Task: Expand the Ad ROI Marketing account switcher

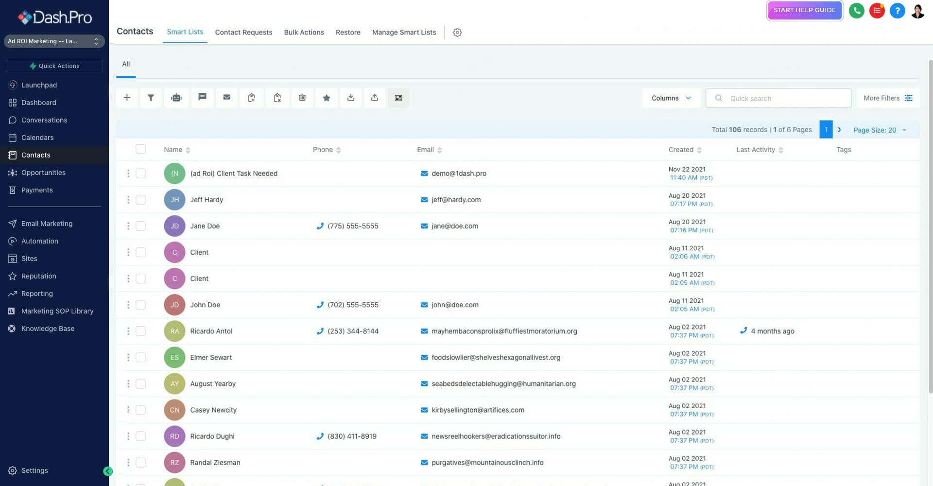Action: [x=54, y=41]
